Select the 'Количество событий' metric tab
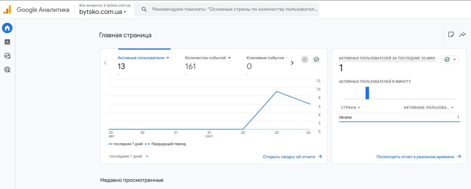471x189 pixels. pyautogui.click(x=207, y=58)
